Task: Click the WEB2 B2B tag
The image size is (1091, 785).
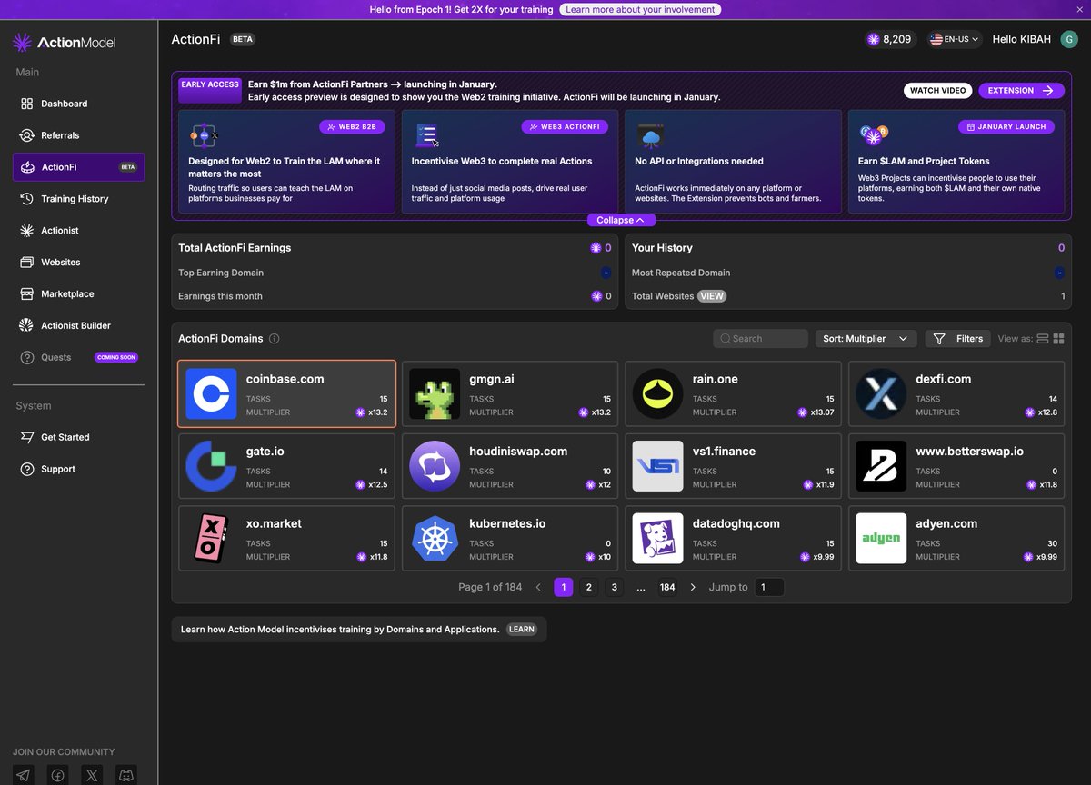Action: coord(354,127)
